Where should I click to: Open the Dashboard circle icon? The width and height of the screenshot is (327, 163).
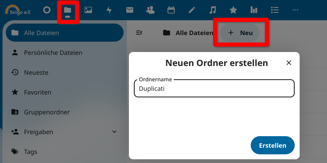pyautogui.click(x=47, y=10)
